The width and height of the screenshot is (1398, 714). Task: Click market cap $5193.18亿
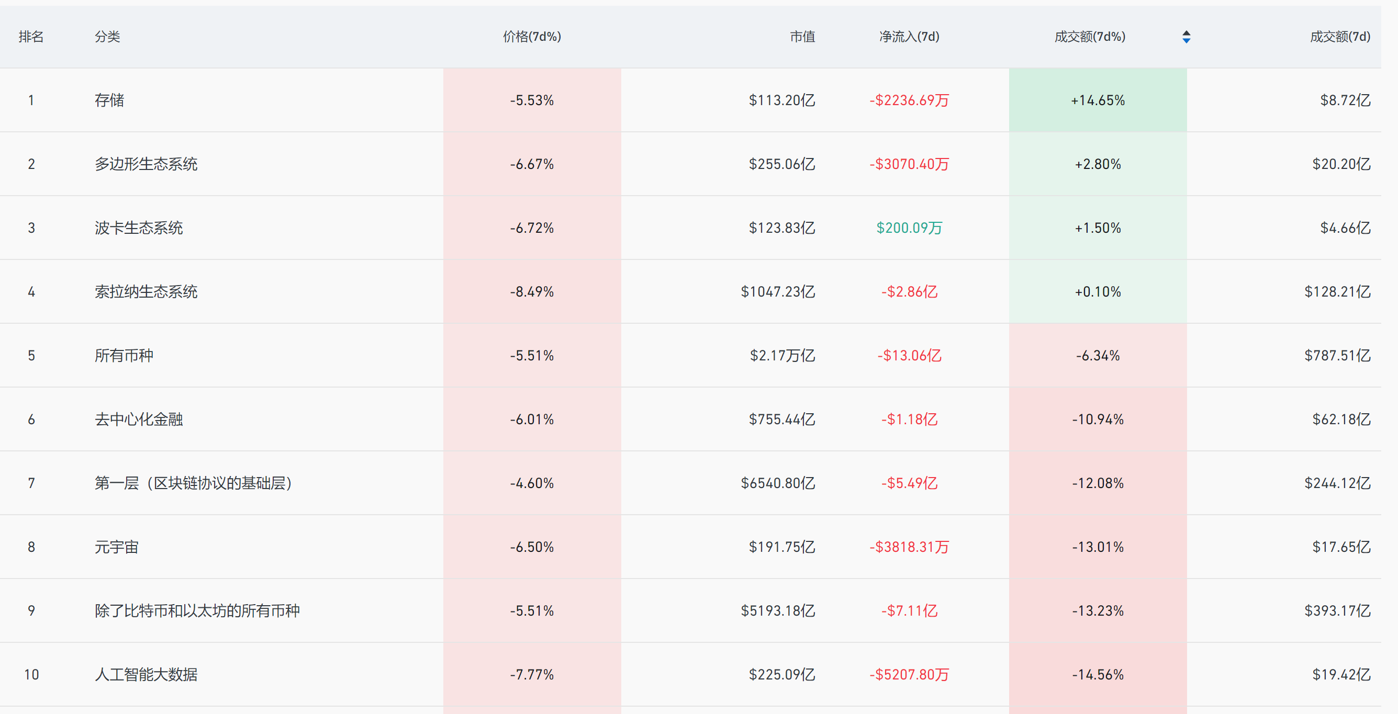(x=778, y=611)
